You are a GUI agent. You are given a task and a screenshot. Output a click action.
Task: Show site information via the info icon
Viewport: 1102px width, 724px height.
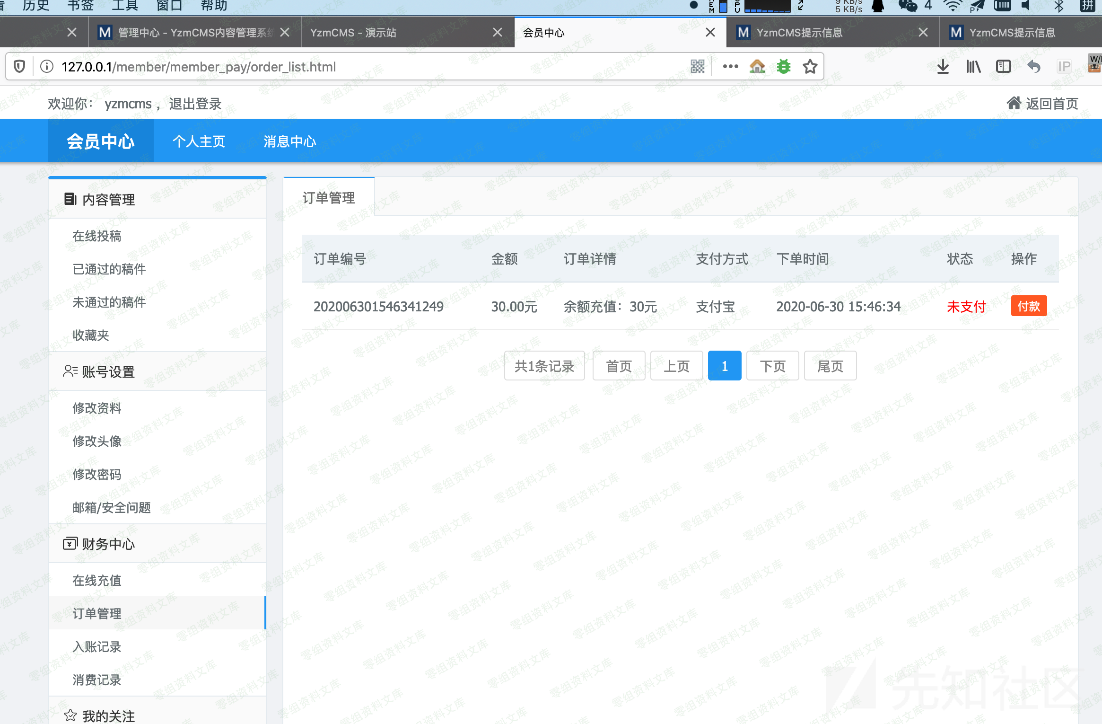click(x=46, y=67)
